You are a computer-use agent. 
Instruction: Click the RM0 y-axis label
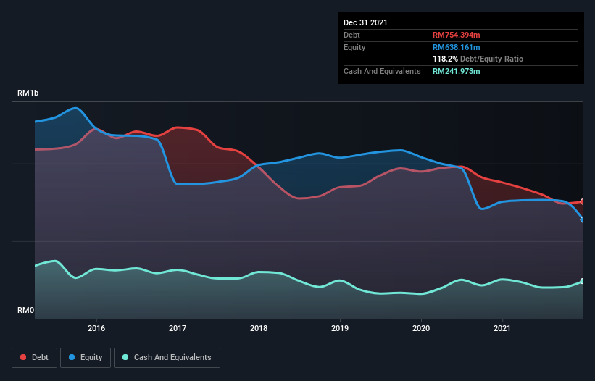click(26, 310)
